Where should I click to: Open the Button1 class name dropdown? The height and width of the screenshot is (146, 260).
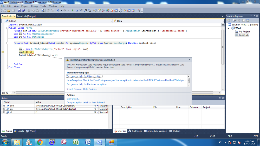(x=112, y=21)
